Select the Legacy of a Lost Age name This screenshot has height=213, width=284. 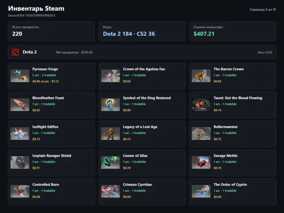tap(140, 127)
